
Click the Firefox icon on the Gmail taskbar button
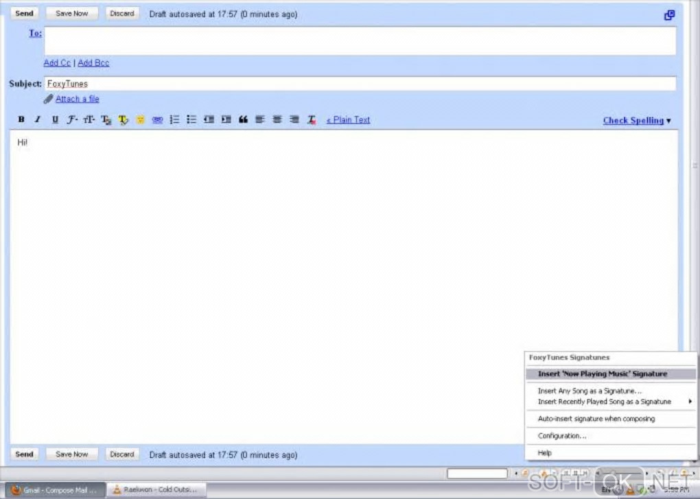[x=16, y=490]
